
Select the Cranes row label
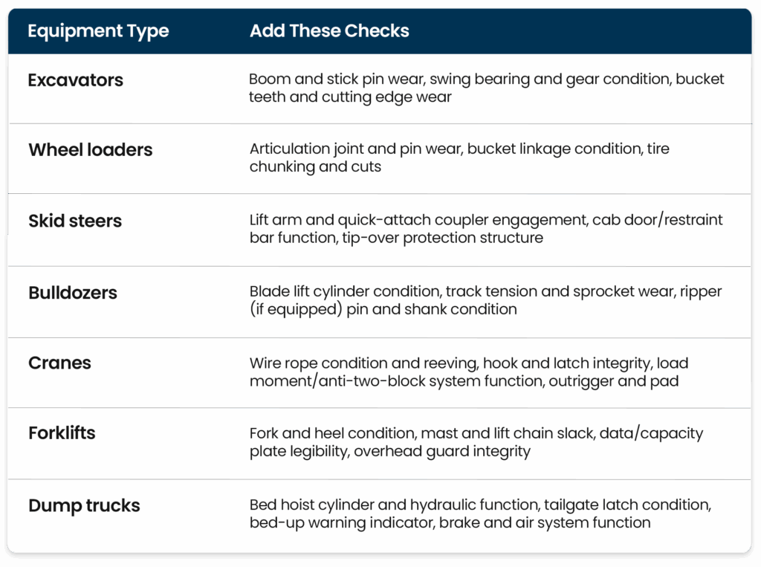[59, 363]
